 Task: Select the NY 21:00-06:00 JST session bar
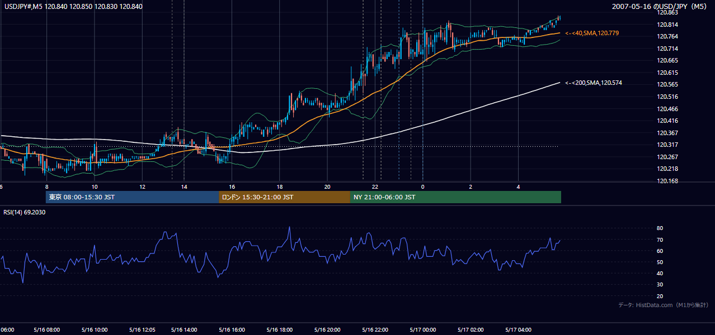[x=455, y=197]
